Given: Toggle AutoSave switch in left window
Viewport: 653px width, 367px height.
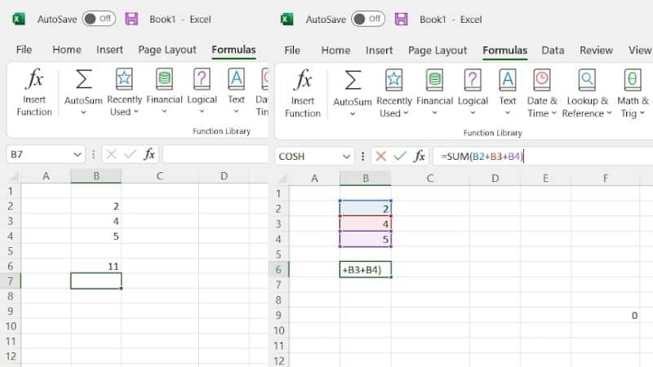Looking at the screenshot, I should tap(98, 18).
